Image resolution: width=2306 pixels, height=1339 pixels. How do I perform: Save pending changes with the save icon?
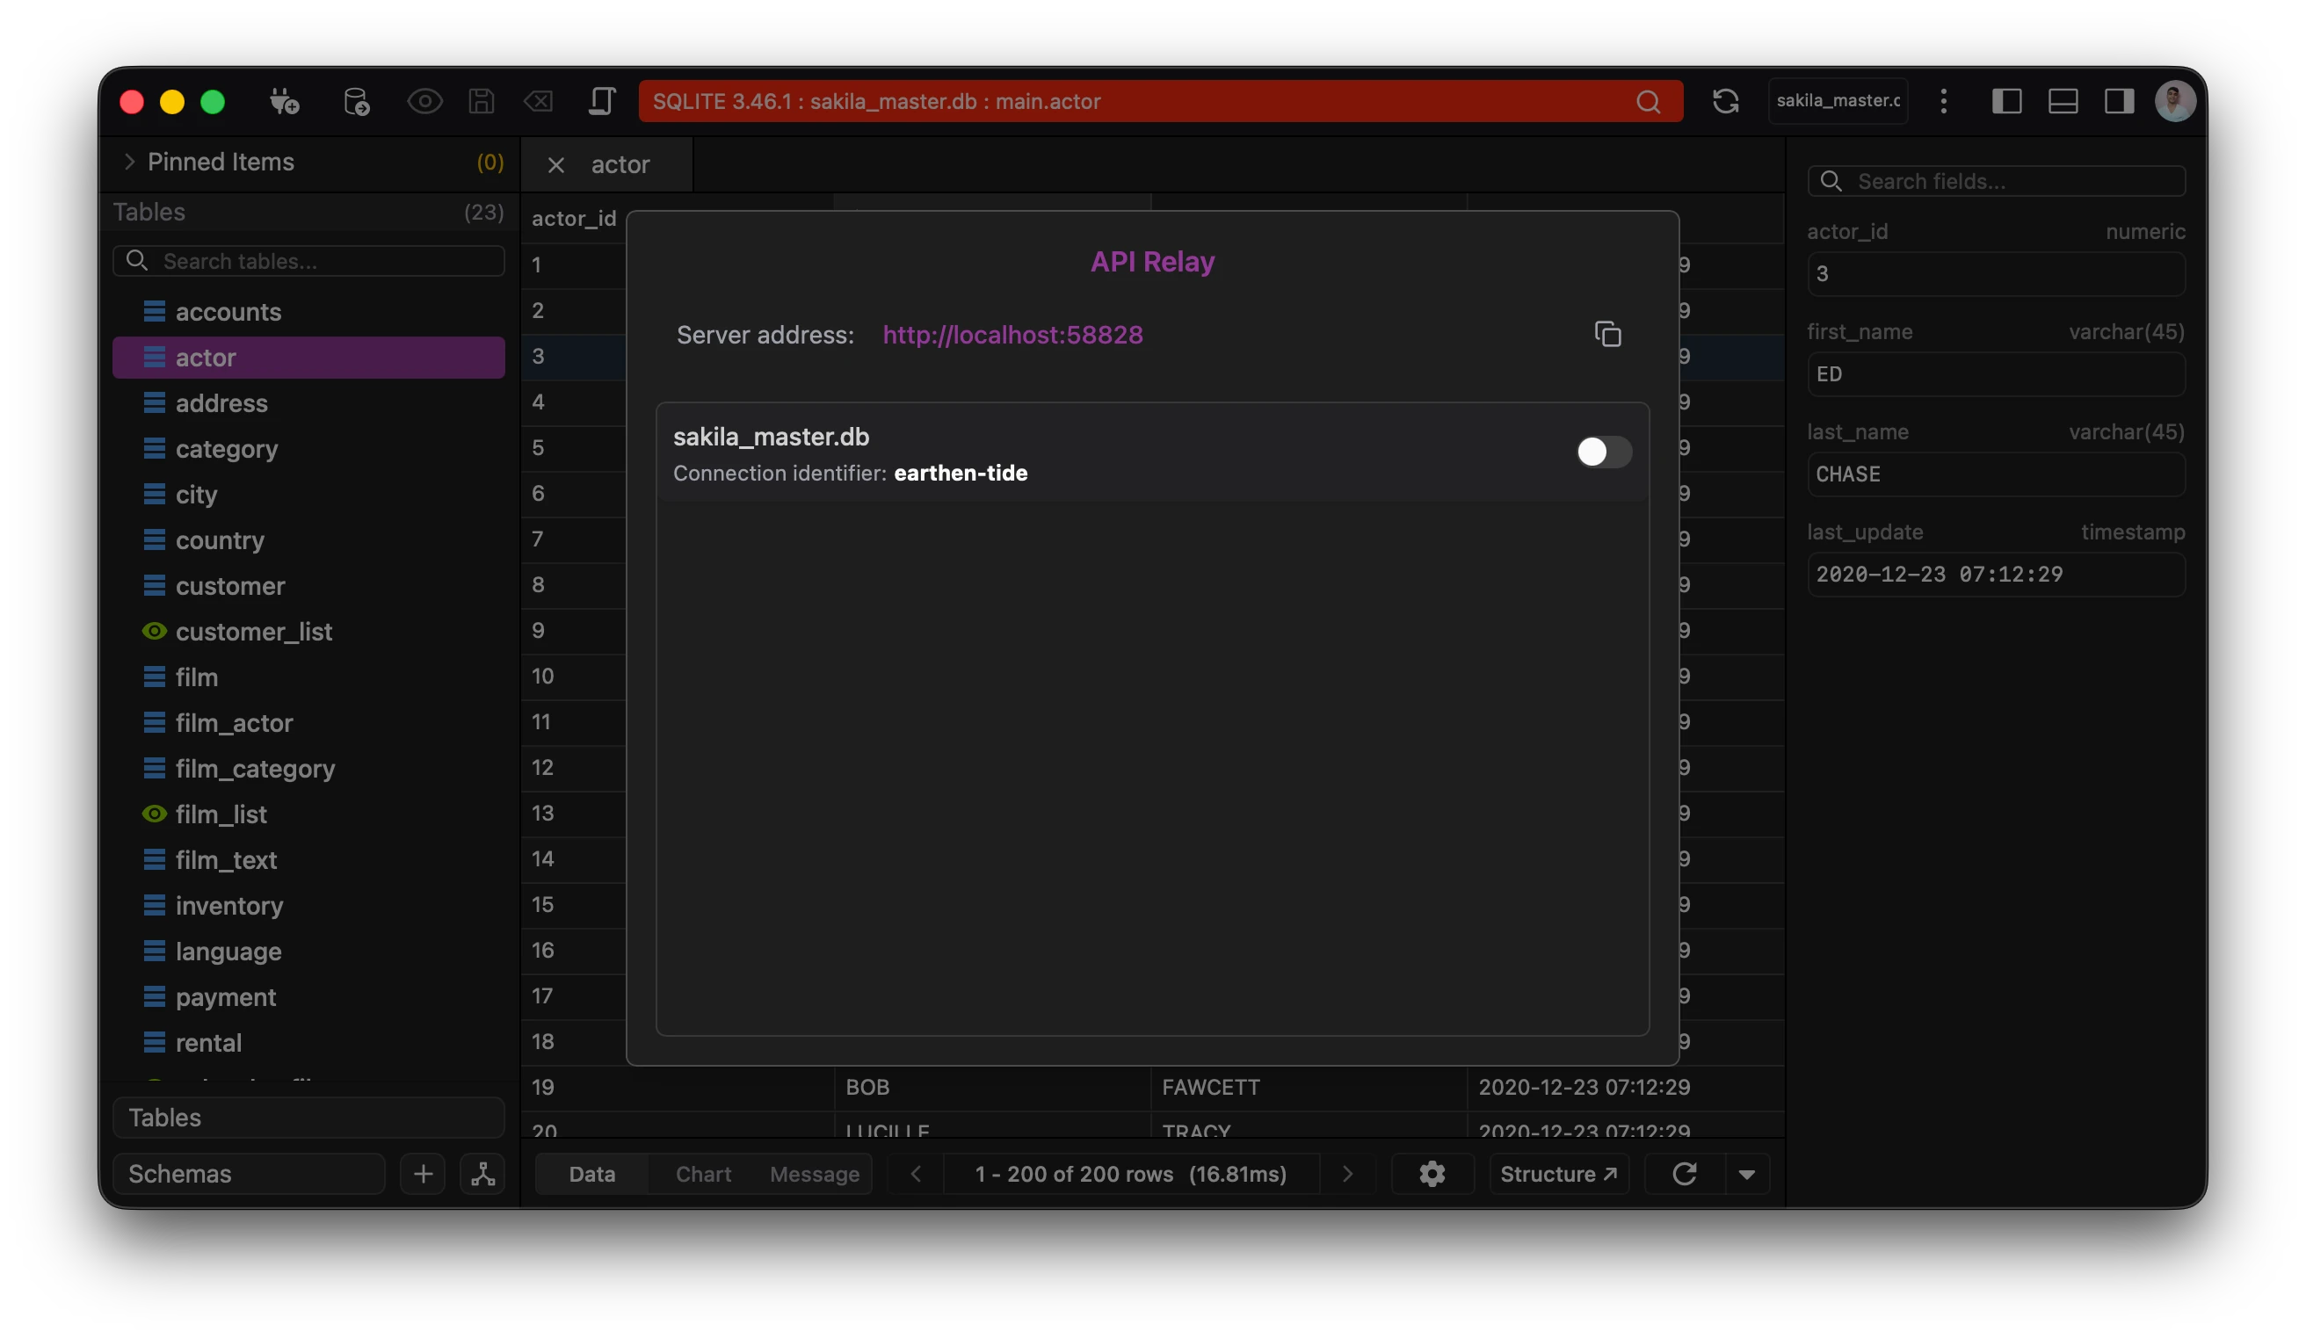click(x=482, y=102)
